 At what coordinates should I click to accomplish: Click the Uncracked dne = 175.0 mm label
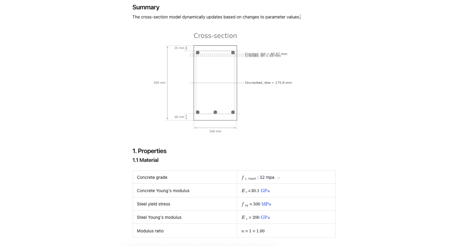(x=268, y=83)
